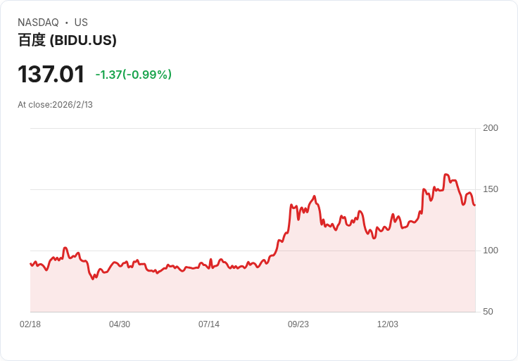This screenshot has width=518, height=361.
Task: Select the 07/14 date on x-axis
Action: pyautogui.click(x=209, y=324)
